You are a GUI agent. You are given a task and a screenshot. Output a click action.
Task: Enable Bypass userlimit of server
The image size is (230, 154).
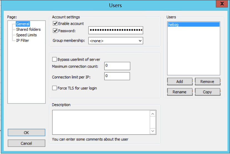tap(54, 59)
